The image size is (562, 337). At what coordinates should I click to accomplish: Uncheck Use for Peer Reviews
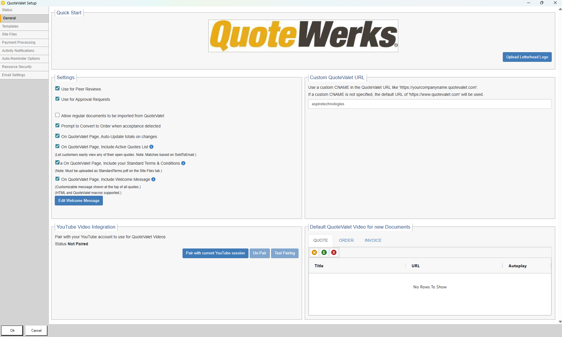[57, 88]
